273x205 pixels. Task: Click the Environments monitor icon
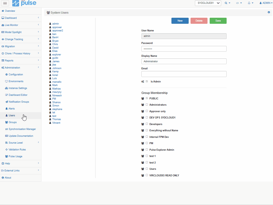click(x=7, y=81)
